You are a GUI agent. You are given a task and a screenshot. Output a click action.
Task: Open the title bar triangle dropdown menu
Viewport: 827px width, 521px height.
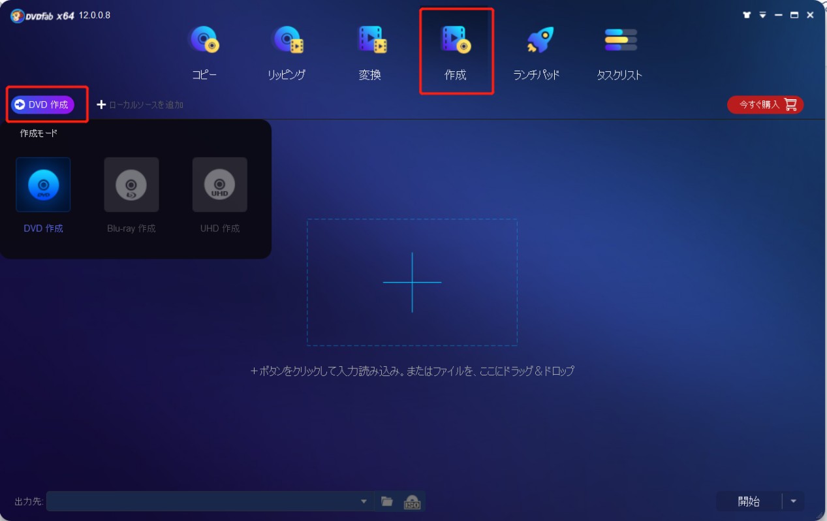(x=762, y=15)
